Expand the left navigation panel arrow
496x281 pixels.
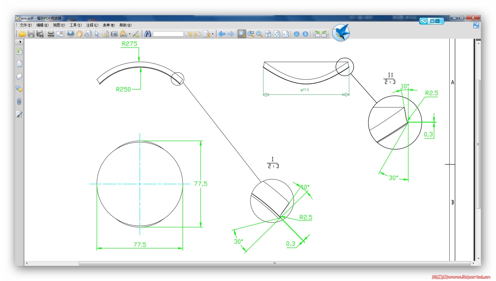click(20, 42)
